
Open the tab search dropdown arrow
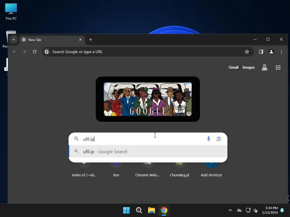(14, 40)
